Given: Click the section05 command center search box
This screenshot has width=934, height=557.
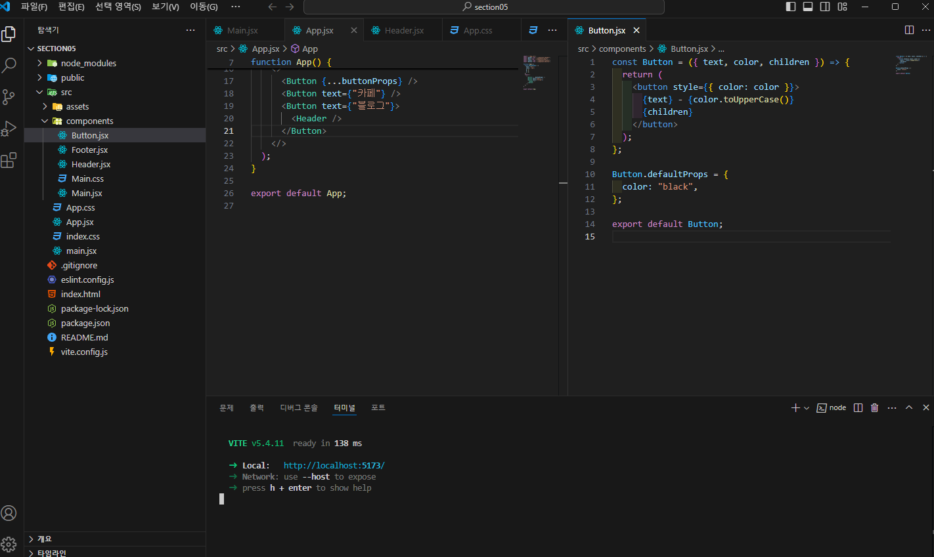Looking at the screenshot, I should click(x=484, y=7).
